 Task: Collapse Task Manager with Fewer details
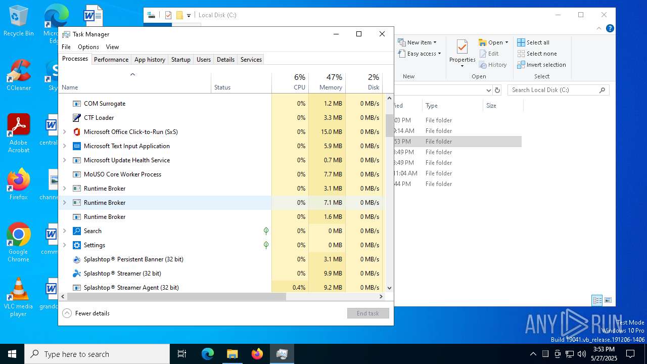(x=86, y=313)
